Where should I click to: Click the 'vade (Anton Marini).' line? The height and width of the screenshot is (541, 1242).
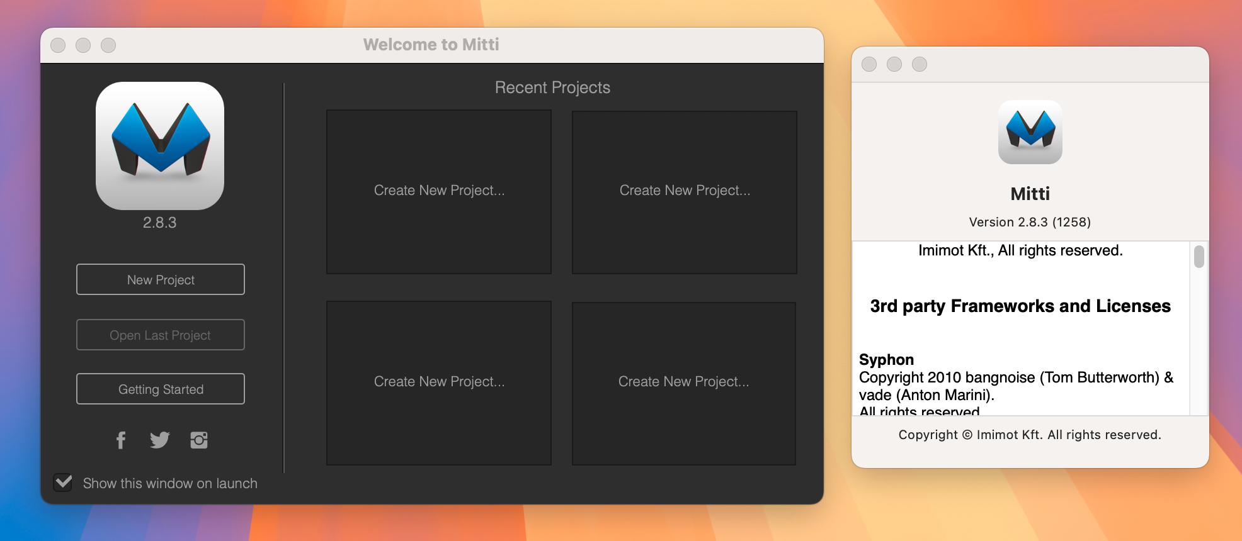(926, 395)
